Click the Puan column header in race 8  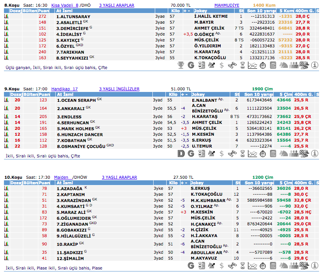pos(44,11)
